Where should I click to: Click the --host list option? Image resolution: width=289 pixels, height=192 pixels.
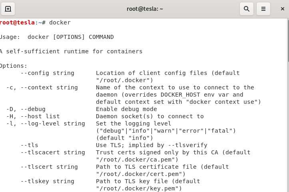tap(40, 116)
